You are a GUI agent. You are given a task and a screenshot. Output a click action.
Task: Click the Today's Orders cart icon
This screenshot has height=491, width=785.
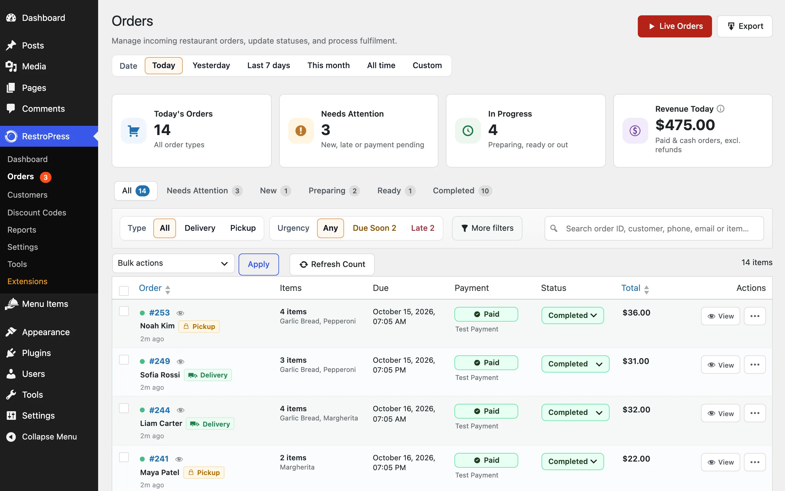click(134, 131)
